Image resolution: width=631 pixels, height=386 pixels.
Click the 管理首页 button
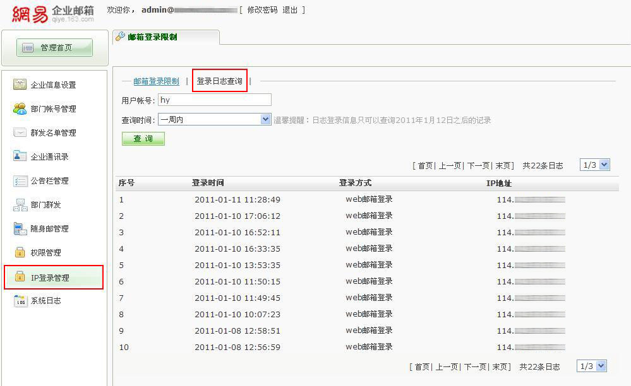pyautogui.click(x=55, y=48)
